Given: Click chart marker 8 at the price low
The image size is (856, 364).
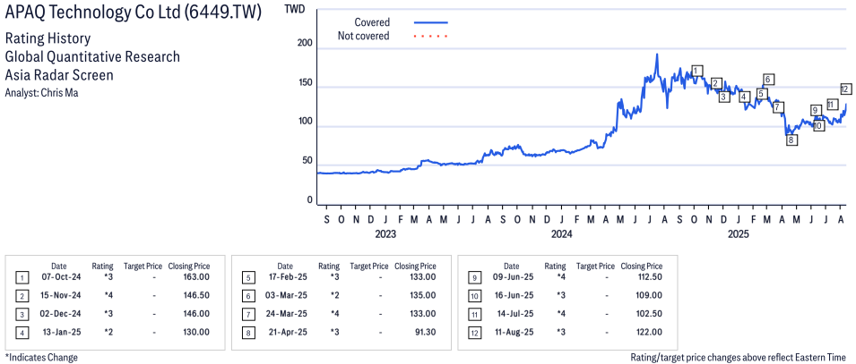Looking at the screenshot, I should point(791,140).
